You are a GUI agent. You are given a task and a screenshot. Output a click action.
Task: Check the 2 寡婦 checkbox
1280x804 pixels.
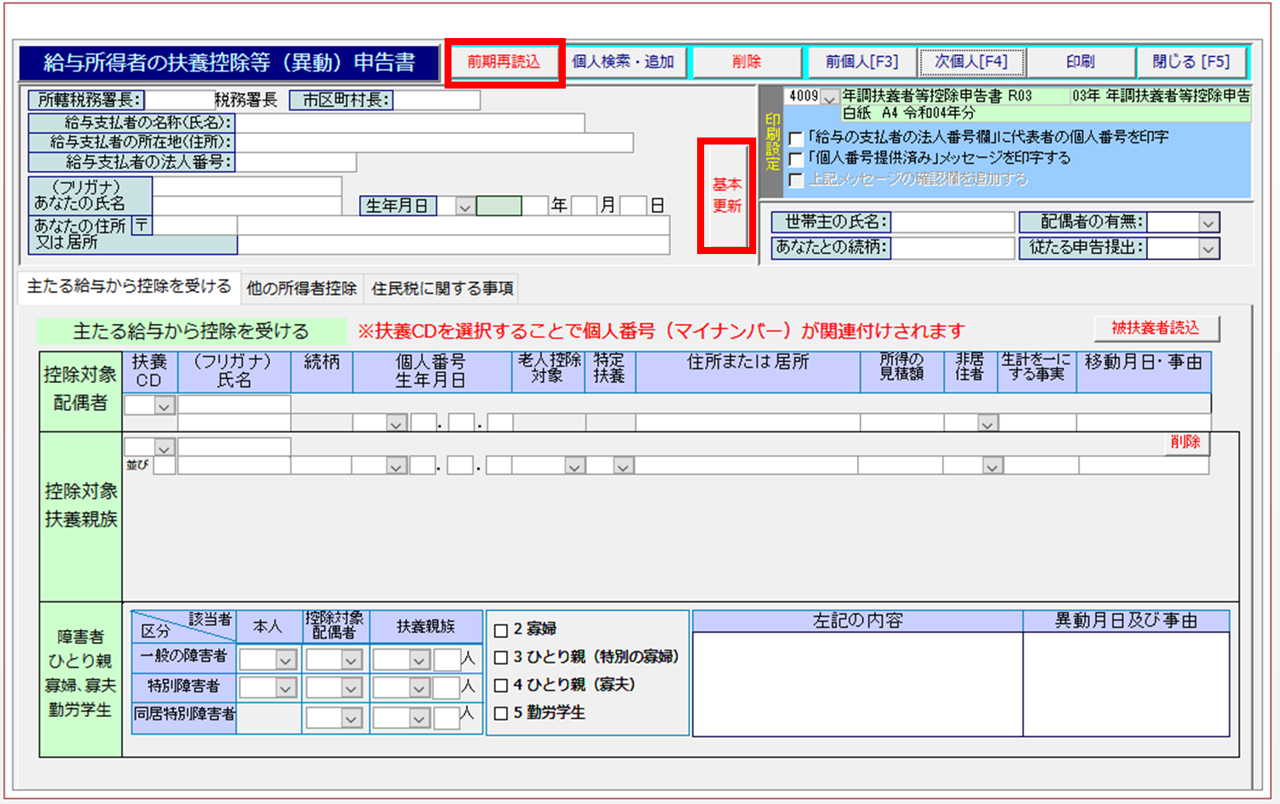[x=501, y=630]
